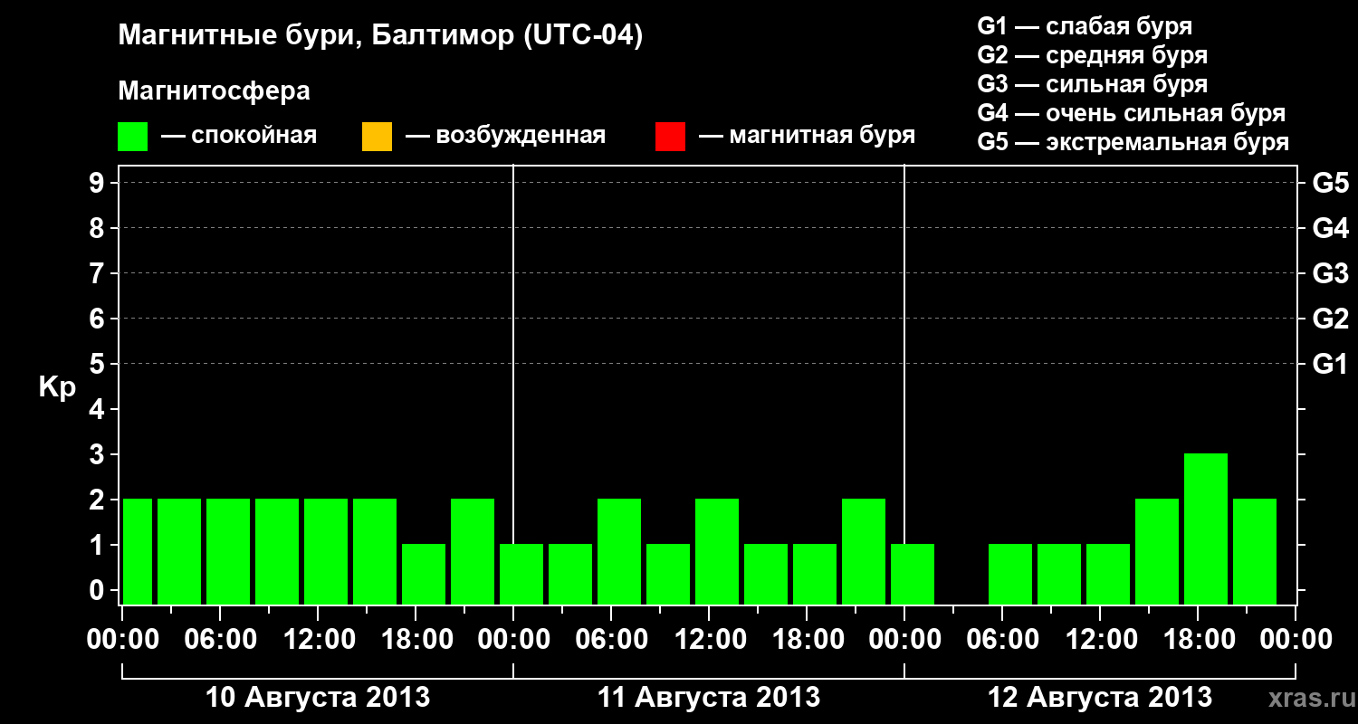Select legend line 'G4 — очень сильная буря'
The height and width of the screenshot is (724, 1358).
(1132, 113)
